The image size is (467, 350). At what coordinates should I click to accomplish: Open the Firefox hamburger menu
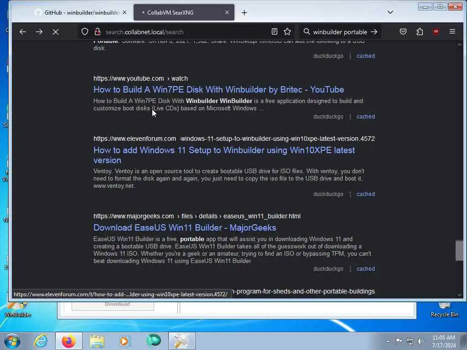[x=452, y=31]
